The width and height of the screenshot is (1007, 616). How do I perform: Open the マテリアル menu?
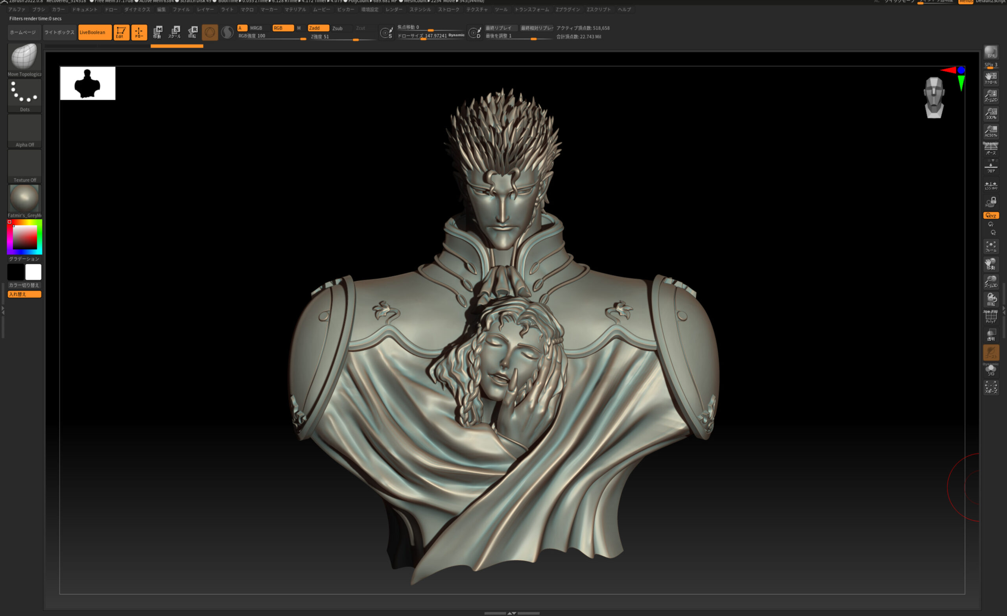(295, 9)
